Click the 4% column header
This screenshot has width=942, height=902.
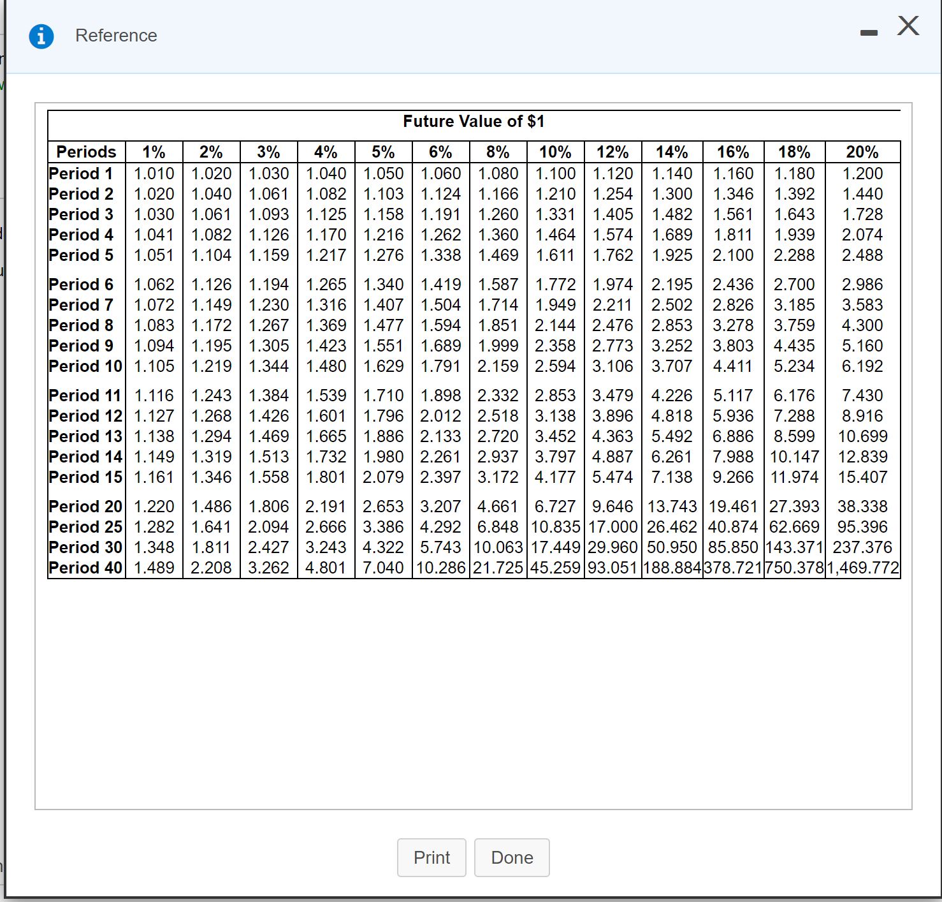(x=326, y=152)
